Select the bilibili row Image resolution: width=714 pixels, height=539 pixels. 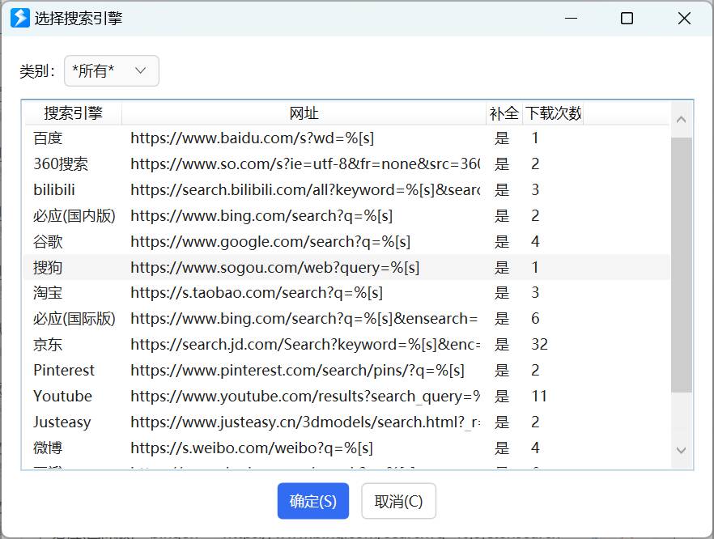[347, 190]
